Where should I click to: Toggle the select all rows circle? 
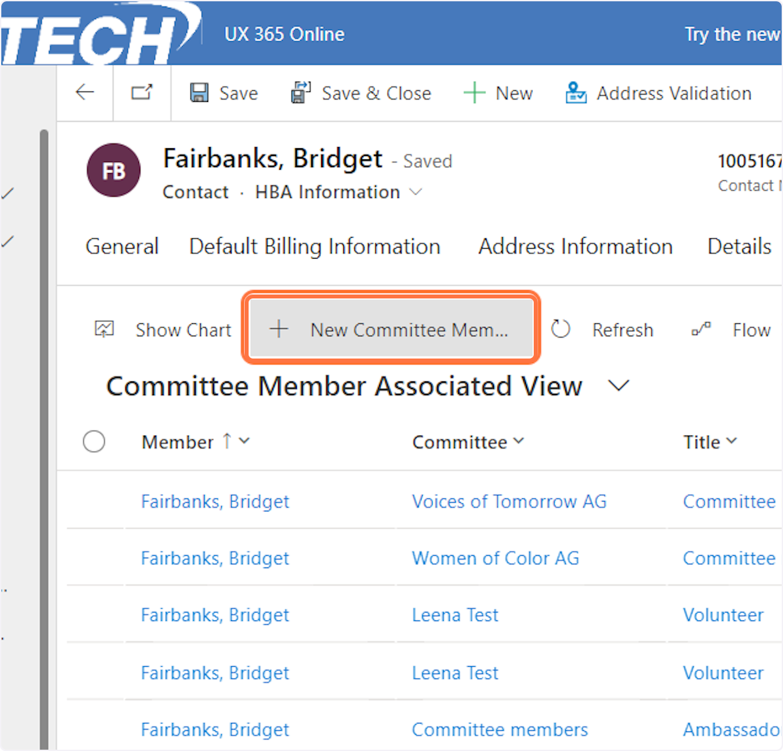[94, 441]
